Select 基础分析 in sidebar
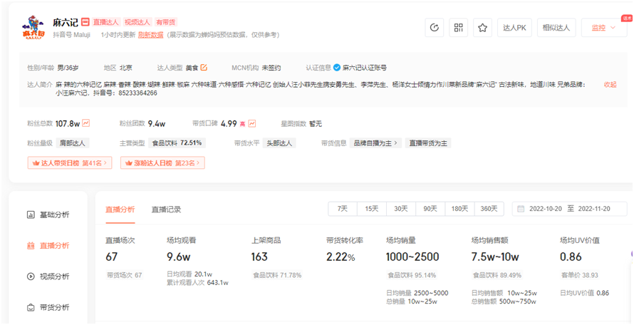Viewport: 634px width, 325px height. coord(54,215)
